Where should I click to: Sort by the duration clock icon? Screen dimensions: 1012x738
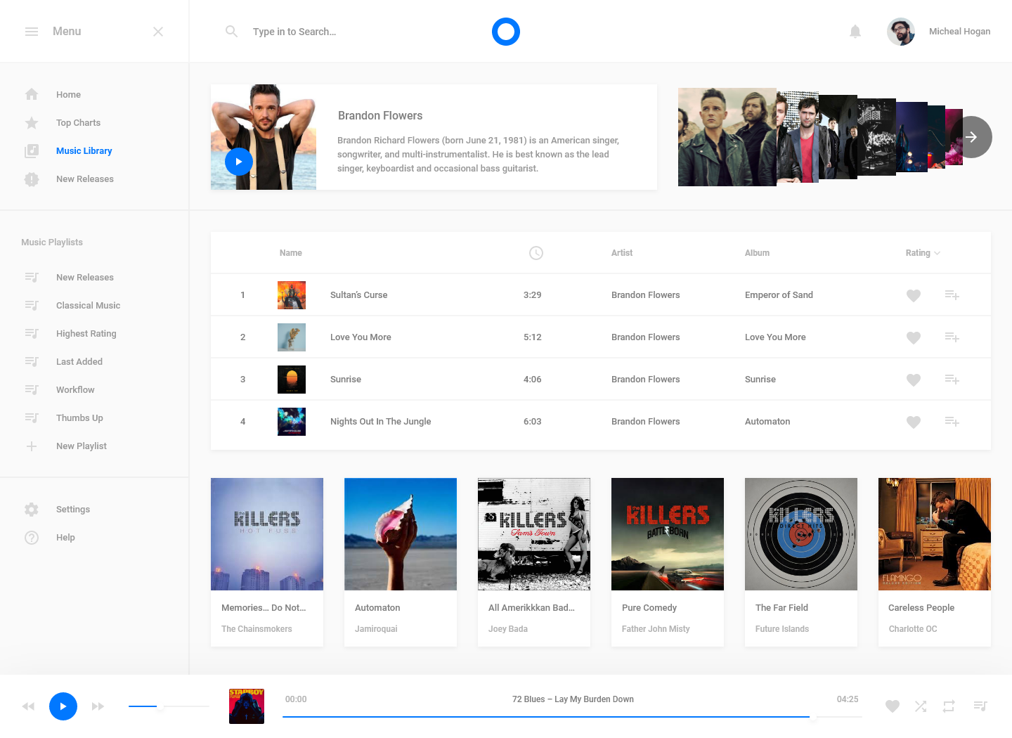pyautogui.click(x=536, y=253)
